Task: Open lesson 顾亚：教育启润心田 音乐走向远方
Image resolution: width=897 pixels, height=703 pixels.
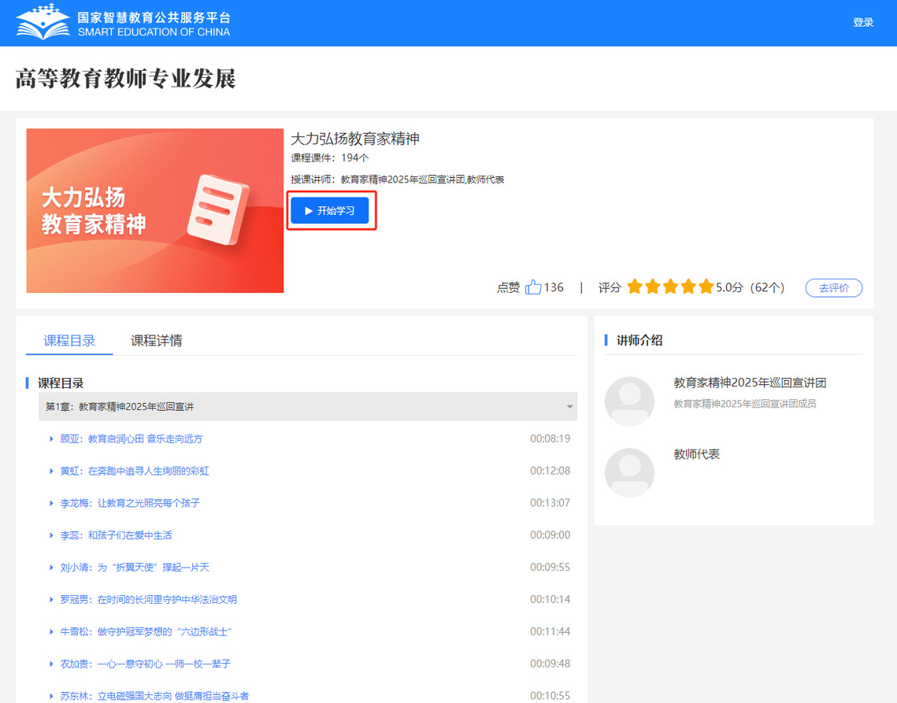Action: (131, 438)
